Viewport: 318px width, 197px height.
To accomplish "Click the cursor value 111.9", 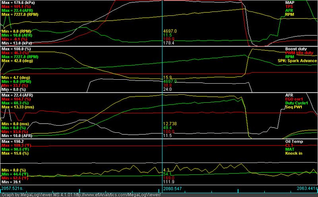I will pos(169,182).
